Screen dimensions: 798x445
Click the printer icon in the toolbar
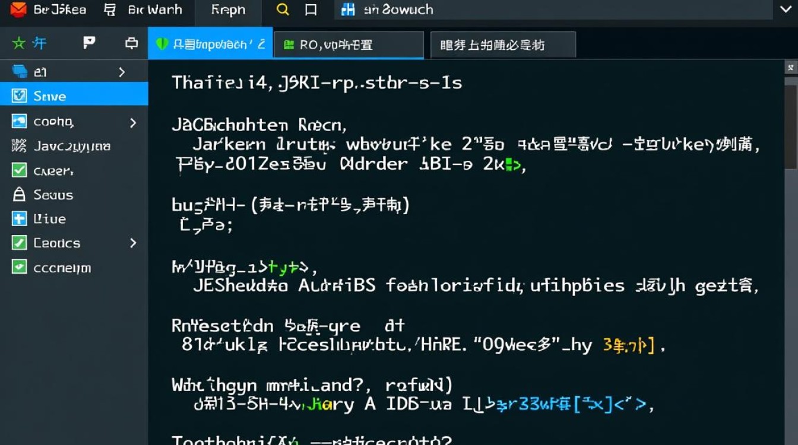tap(130, 43)
